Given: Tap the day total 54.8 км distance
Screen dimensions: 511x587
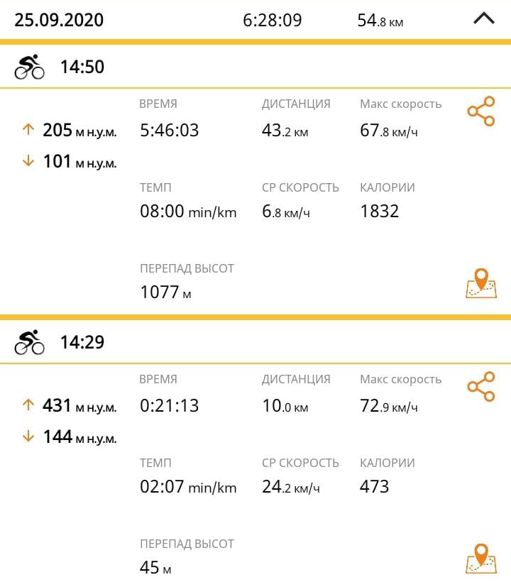Looking at the screenshot, I should point(380,21).
